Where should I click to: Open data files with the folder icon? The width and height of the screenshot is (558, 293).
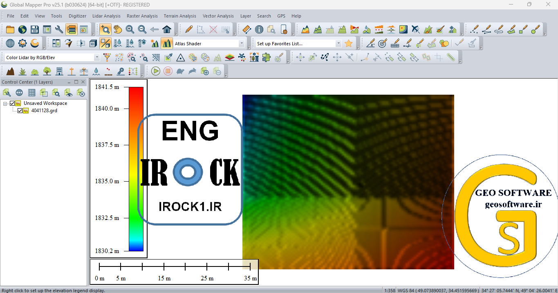click(10, 29)
